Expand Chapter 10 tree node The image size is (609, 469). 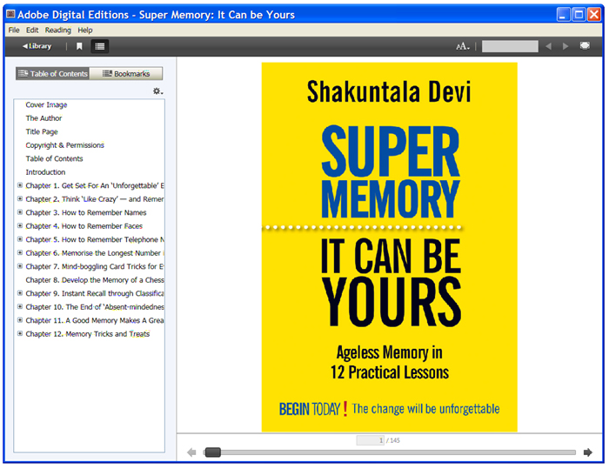tap(20, 306)
